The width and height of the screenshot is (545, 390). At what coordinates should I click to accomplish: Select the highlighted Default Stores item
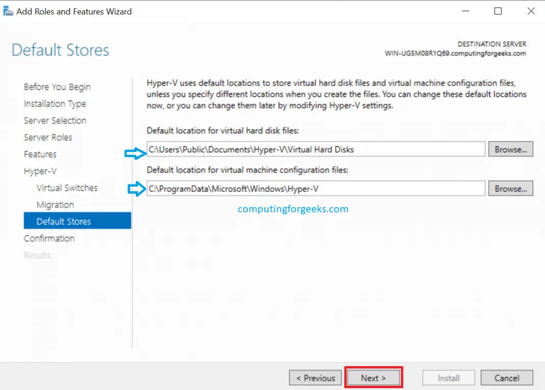(x=64, y=222)
